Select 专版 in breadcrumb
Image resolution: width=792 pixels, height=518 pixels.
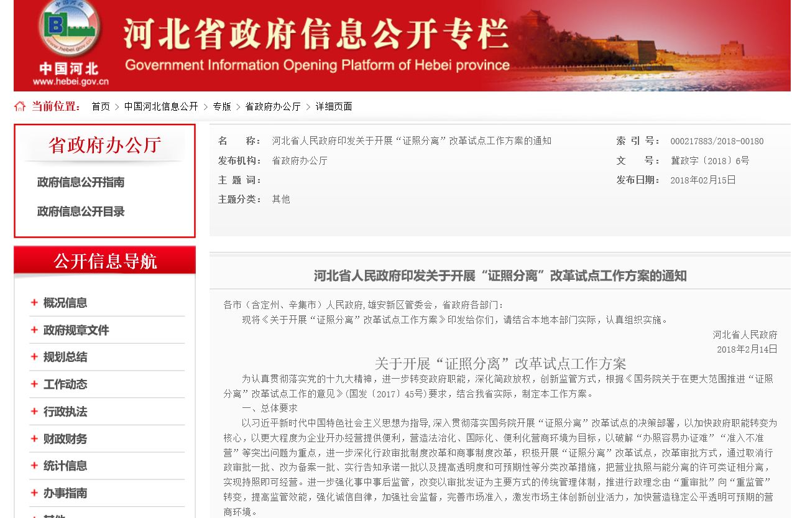coord(222,106)
